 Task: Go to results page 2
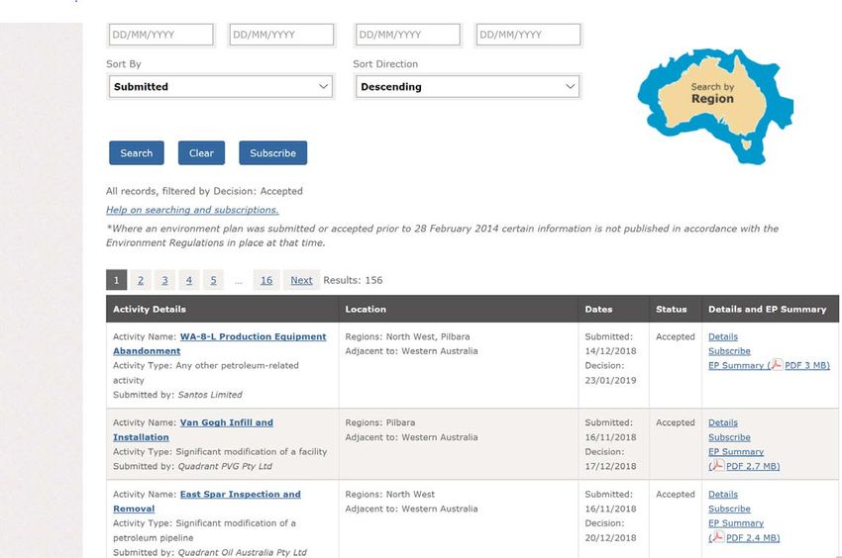point(141,280)
